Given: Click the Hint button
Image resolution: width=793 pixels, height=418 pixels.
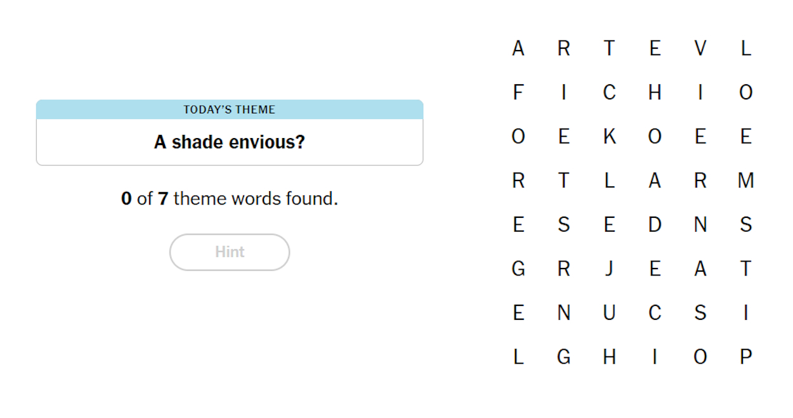Looking at the screenshot, I should coord(230,252).
